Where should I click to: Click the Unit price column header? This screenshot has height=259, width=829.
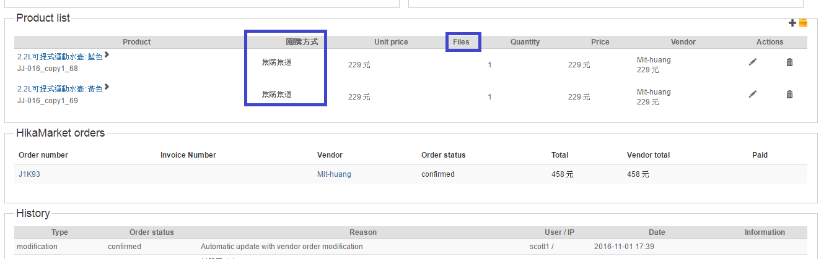pyautogui.click(x=391, y=42)
